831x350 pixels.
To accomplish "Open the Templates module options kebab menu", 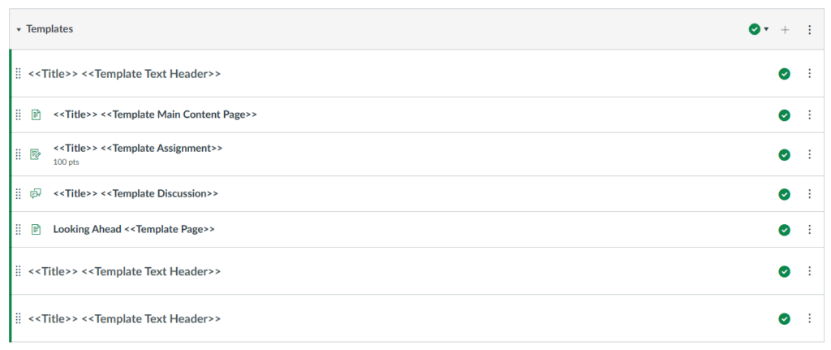I will [809, 29].
